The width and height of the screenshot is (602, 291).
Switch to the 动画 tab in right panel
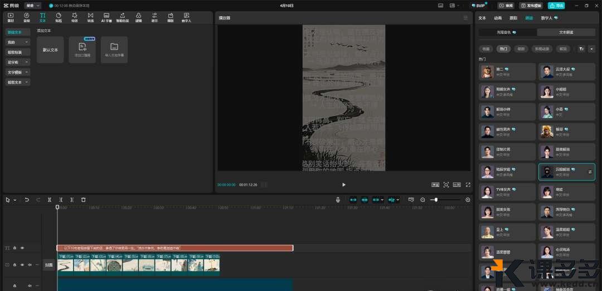click(498, 18)
